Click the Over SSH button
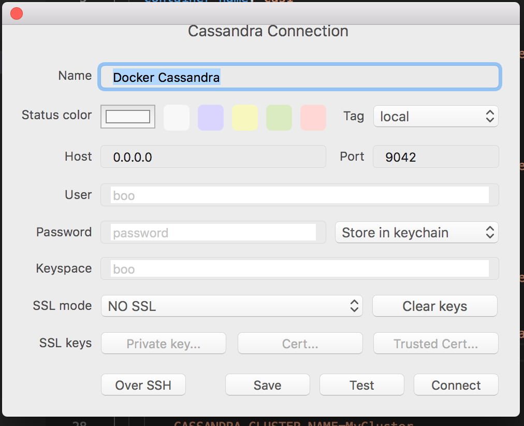 coord(143,385)
